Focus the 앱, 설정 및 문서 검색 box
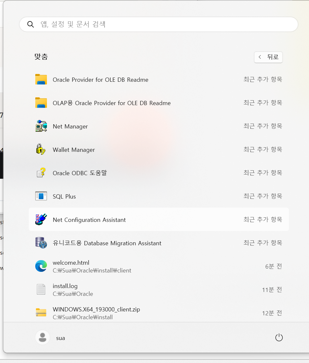The image size is (309, 363). point(159,24)
